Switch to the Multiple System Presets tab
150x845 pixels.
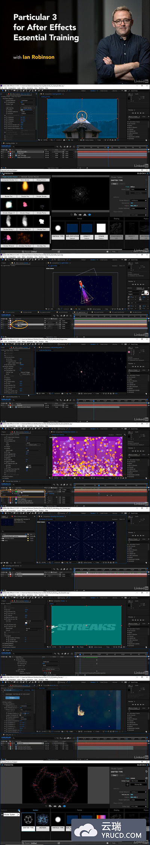30,177
